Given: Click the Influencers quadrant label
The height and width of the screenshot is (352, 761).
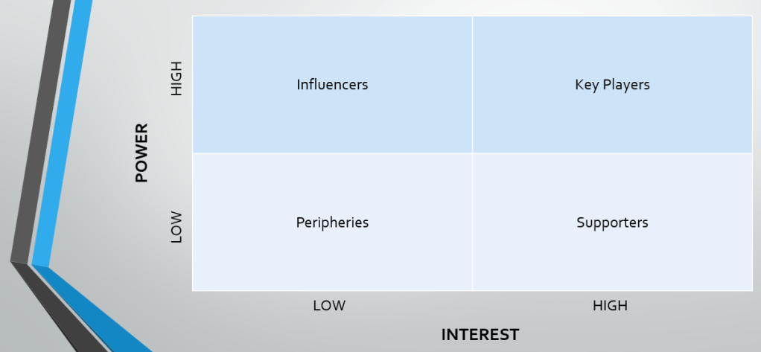Looking at the screenshot, I should pos(332,84).
